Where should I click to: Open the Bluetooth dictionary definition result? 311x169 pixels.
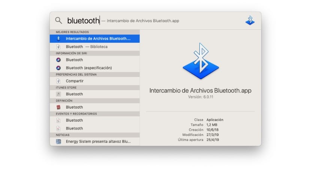[x=74, y=107]
